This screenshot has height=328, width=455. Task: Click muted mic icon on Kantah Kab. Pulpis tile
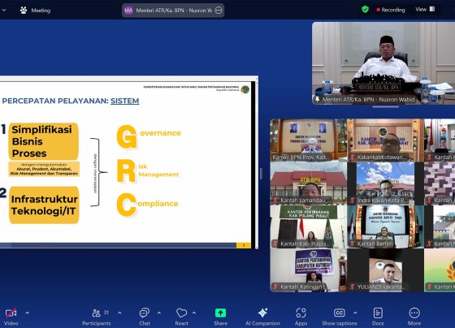click(x=275, y=244)
